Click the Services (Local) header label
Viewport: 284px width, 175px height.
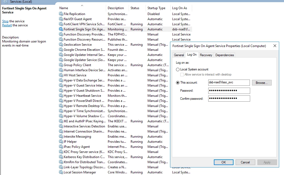click(21, 2)
